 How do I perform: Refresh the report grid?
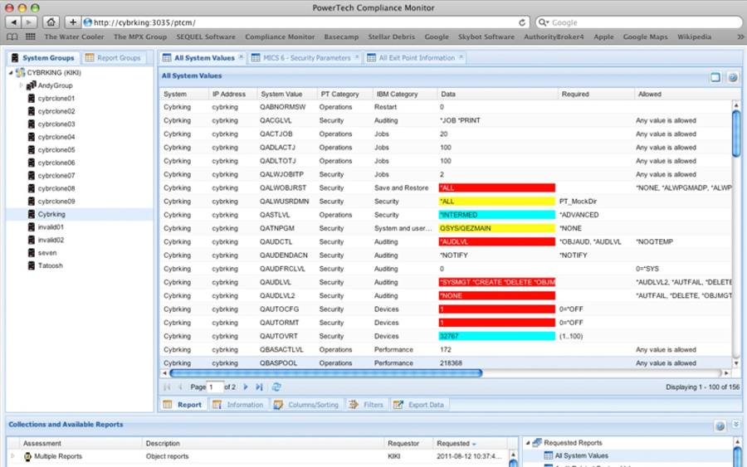[276, 387]
